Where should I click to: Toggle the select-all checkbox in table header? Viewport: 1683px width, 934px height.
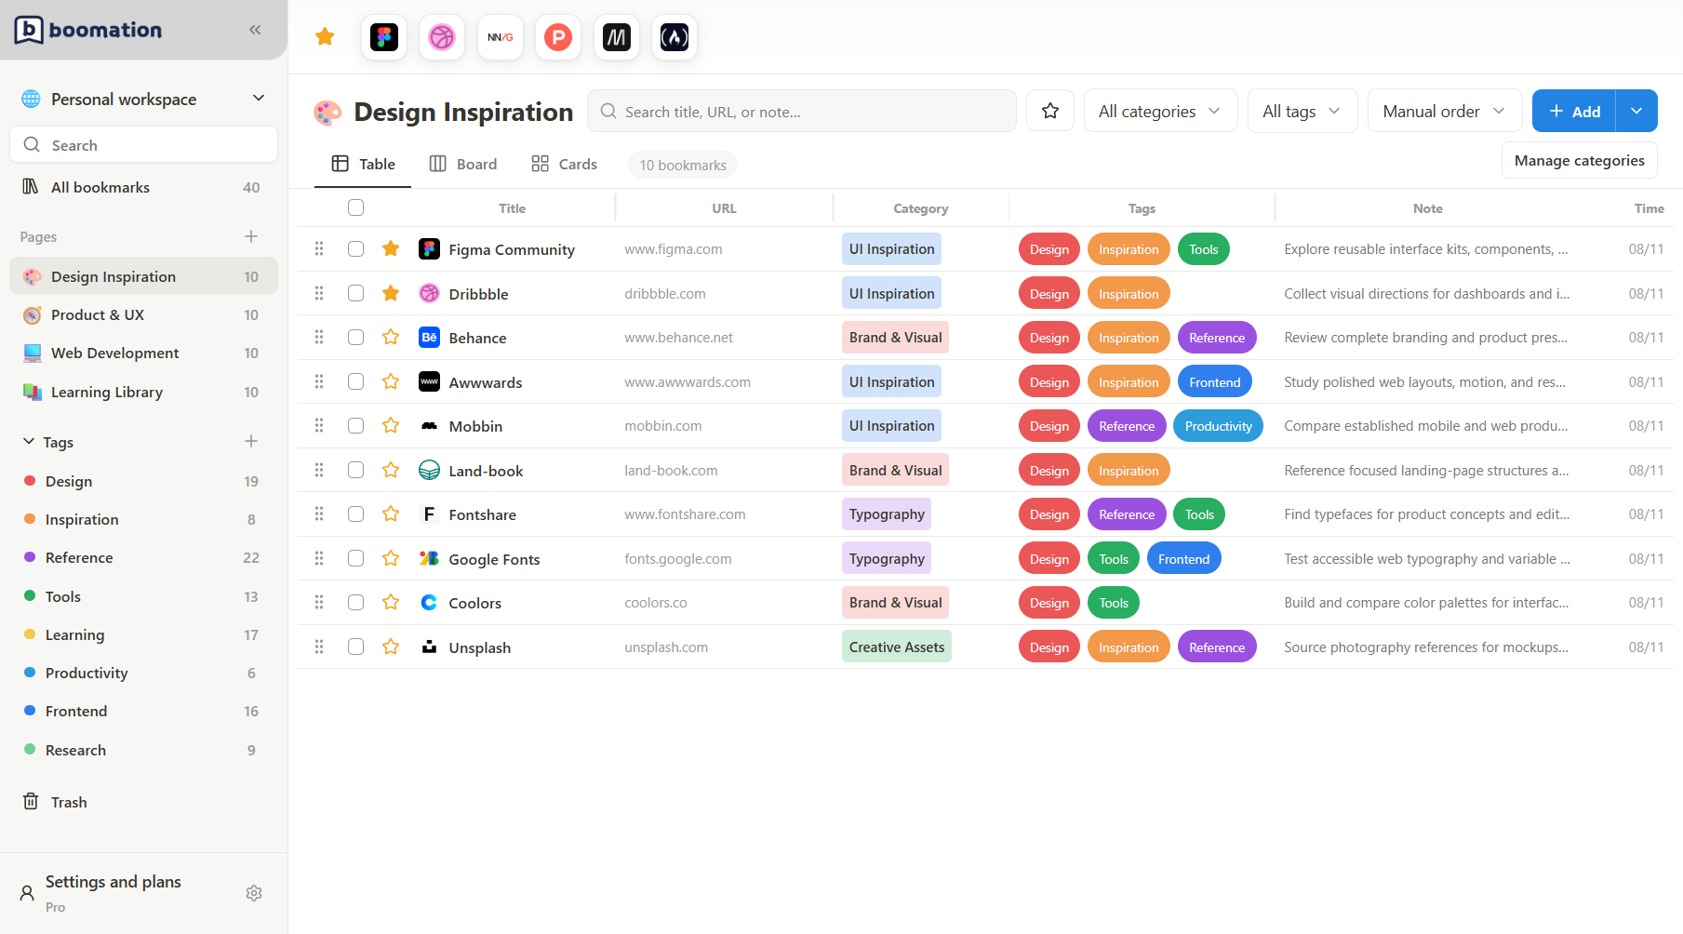[x=355, y=207]
